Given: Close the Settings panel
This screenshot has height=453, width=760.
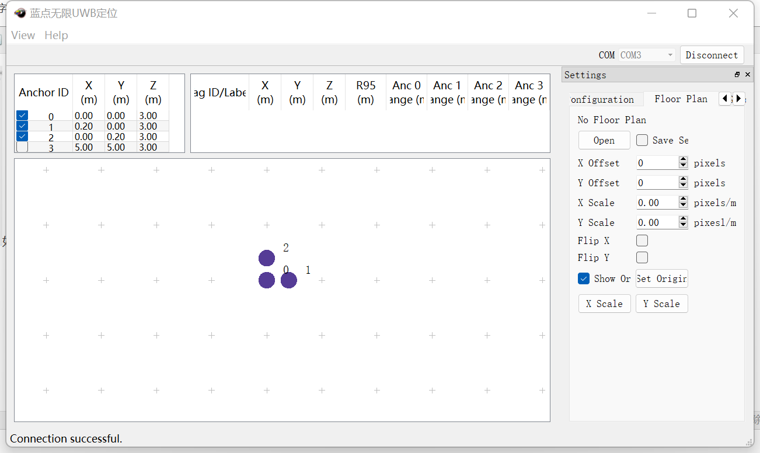Looking at the screenshot, I should tap(748, 75).
